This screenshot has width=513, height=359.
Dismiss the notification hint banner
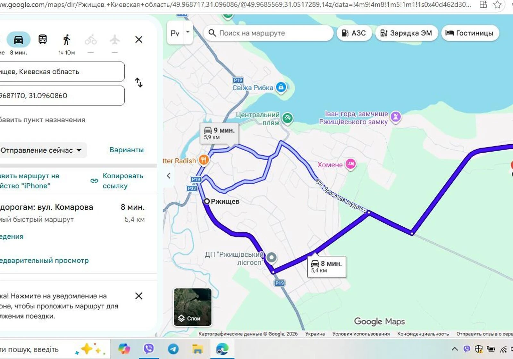(139, 296)
